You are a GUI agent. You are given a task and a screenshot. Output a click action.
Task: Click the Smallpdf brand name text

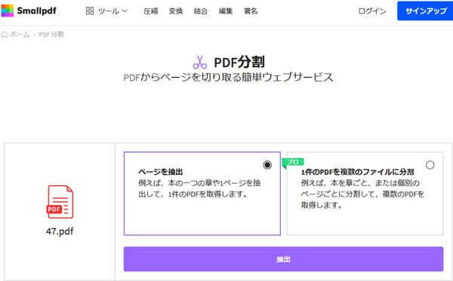(x=37, y=11)
